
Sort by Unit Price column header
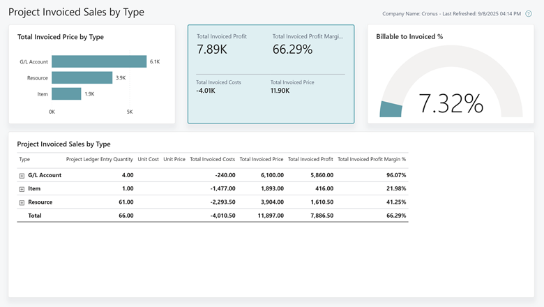pyautogui.click(x=174, y=159)
